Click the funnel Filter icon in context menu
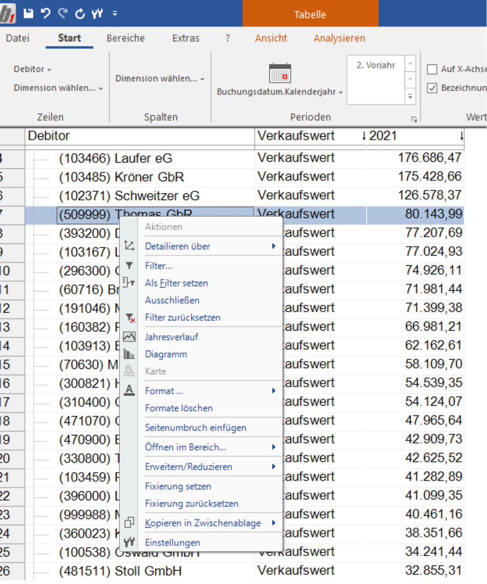 129,266
